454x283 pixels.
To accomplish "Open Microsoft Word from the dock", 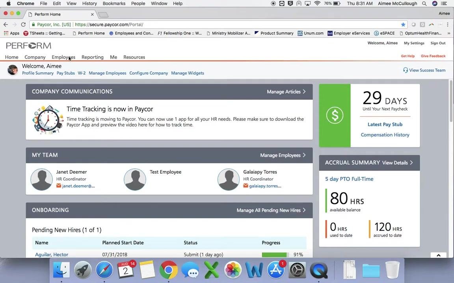I will (254, 270).
